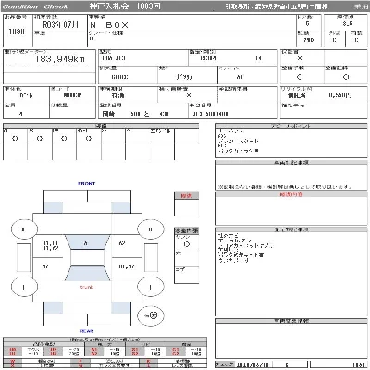The image size is (370, 370).
Task: Click the check date field at bottom
Action: [x=253, y=365]
